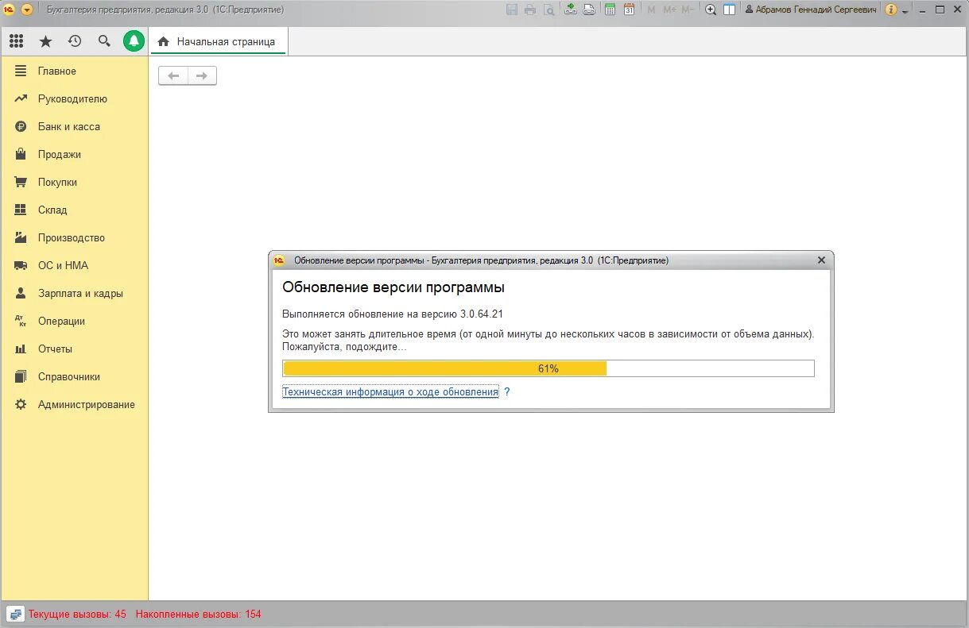Screen dimensions: 969x628
Task: Open the Руководителю section
Action: pyautogui.click(x=75, y=98)
